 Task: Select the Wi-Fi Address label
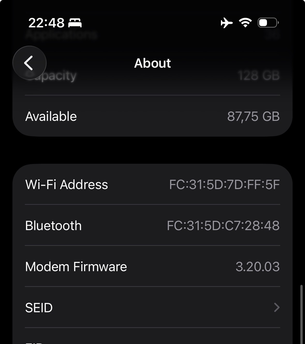click(66, 184)
